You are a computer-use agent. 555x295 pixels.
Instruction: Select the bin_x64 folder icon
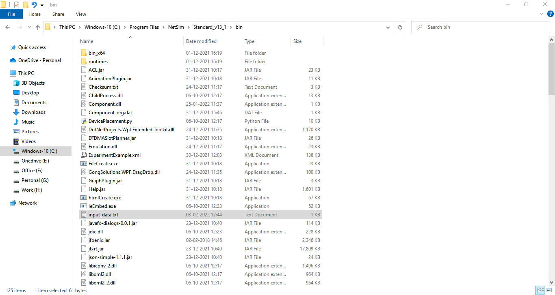point(84,53)
